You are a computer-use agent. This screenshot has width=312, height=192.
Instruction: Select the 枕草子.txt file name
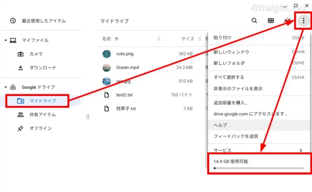[x=126, y=108]
